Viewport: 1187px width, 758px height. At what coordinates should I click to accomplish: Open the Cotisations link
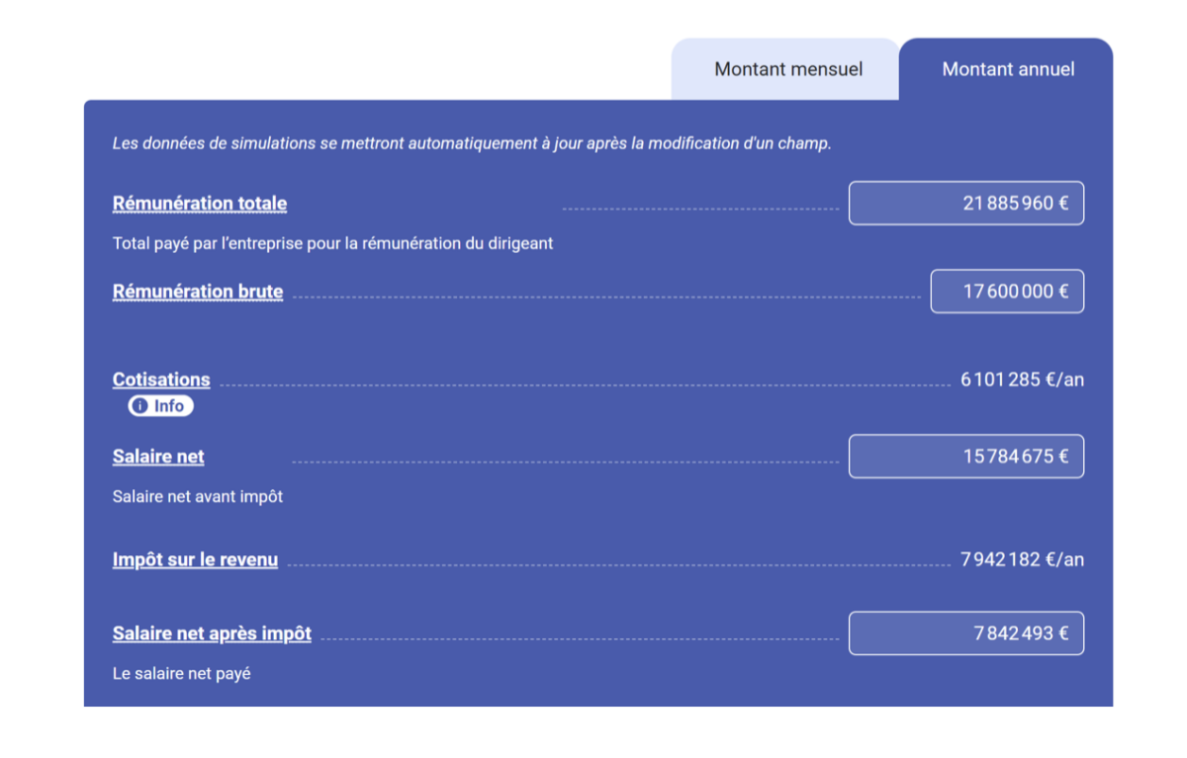pyautogui.click(x=161, y=379)
